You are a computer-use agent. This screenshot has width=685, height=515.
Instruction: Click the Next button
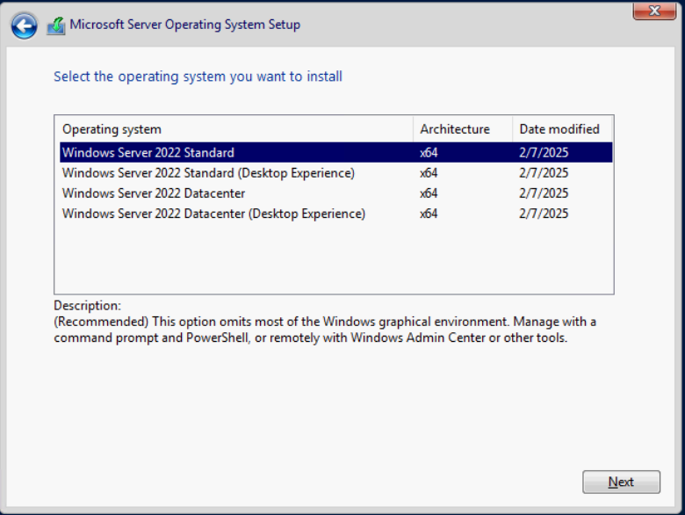[x=621, y=482]
